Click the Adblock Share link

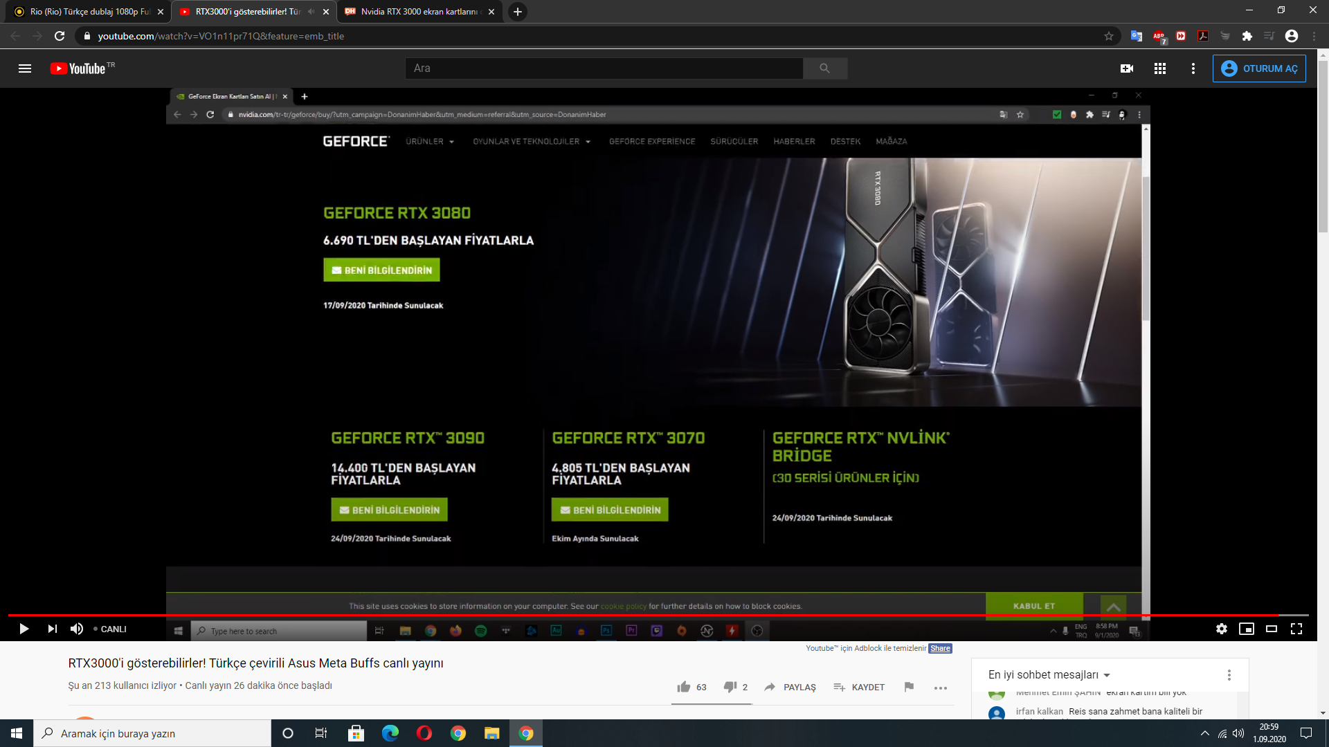940,648
